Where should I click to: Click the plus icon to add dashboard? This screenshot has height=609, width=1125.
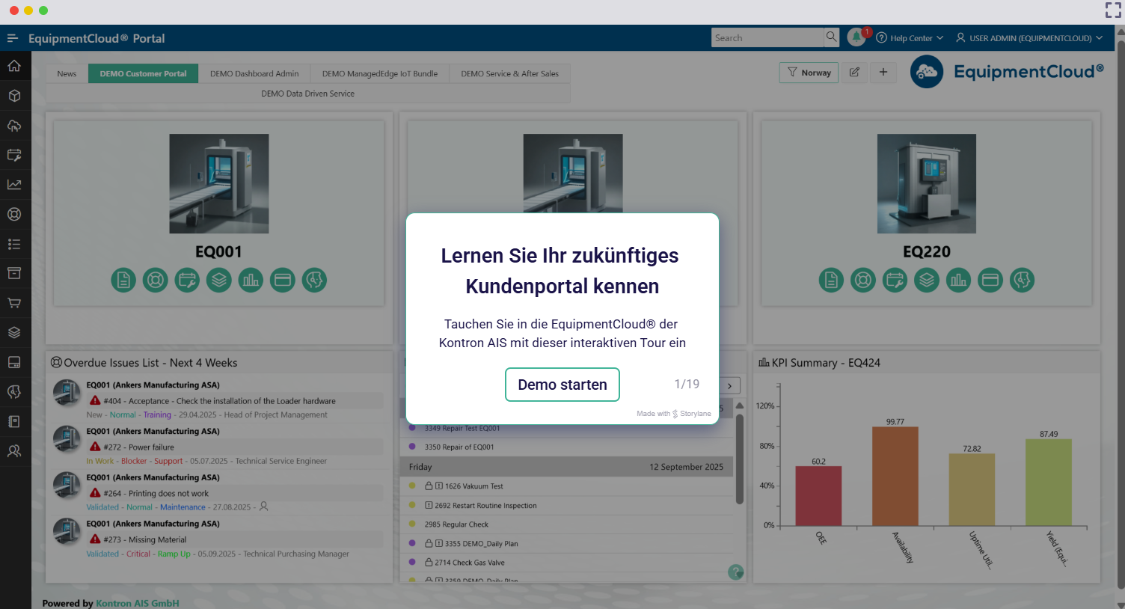(883, 73)
